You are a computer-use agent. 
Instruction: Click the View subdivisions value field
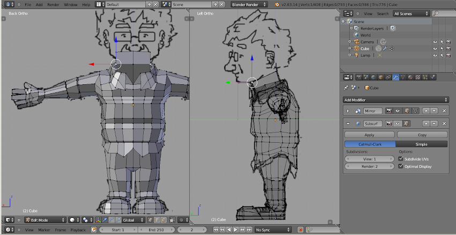pyautogui.click(x=369, y=159)
